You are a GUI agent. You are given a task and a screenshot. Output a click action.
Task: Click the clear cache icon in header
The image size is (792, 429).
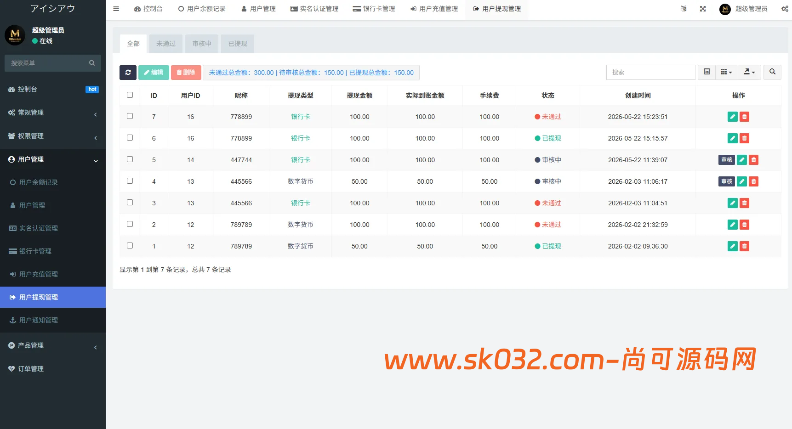684,9
